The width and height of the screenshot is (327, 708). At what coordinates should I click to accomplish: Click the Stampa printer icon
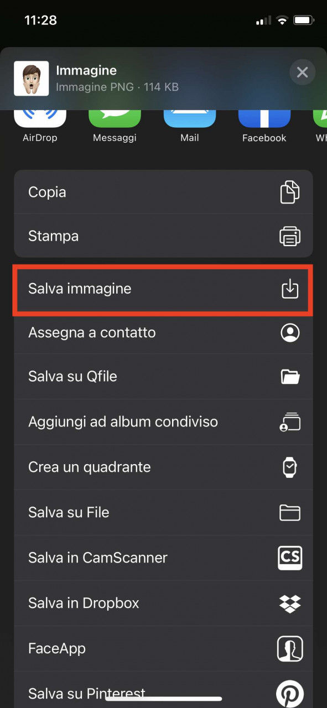click(x=290, y=236)
